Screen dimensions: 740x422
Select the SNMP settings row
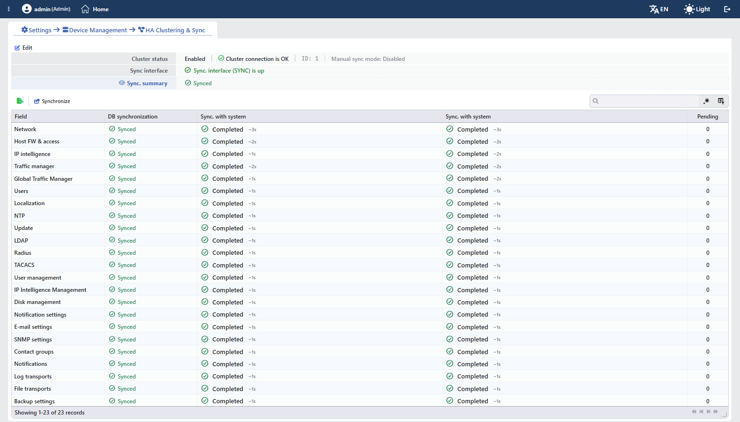[370, 339]
